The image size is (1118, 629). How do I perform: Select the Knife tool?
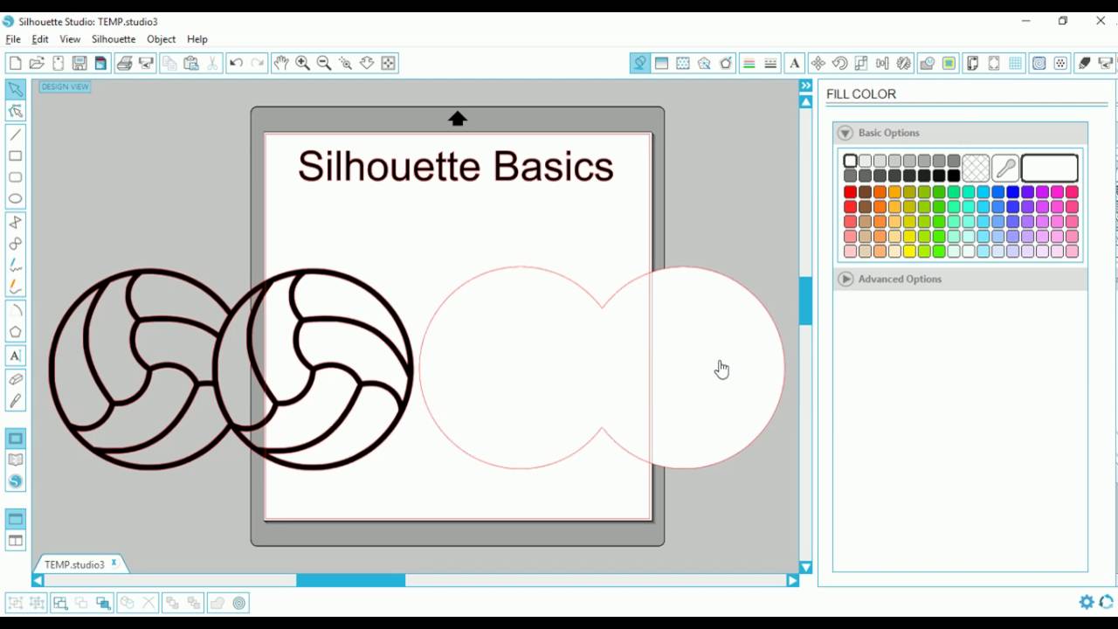[x=15, y=401]
